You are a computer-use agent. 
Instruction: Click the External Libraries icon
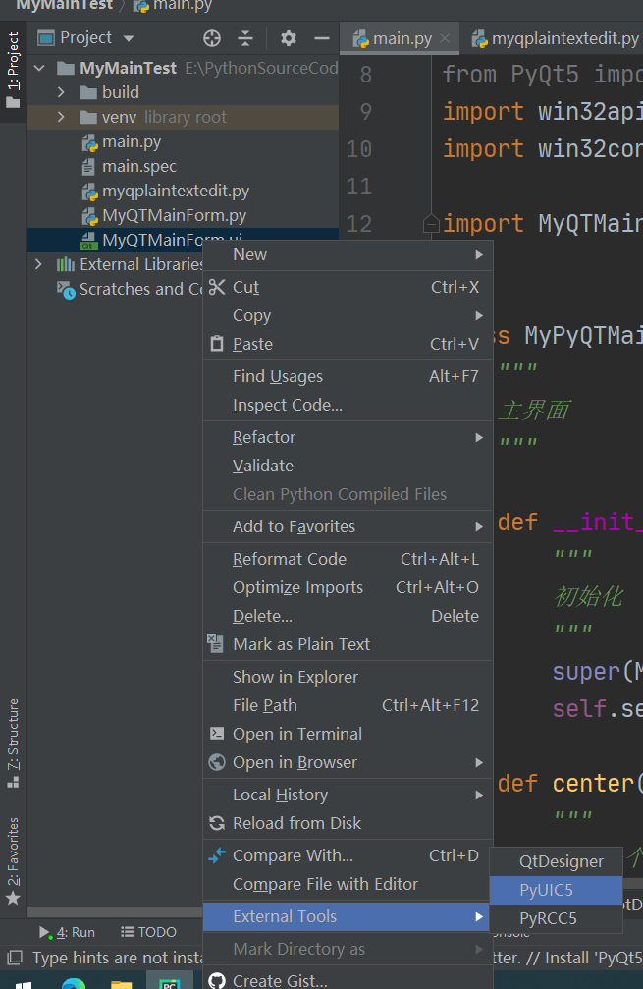[66, 264]
